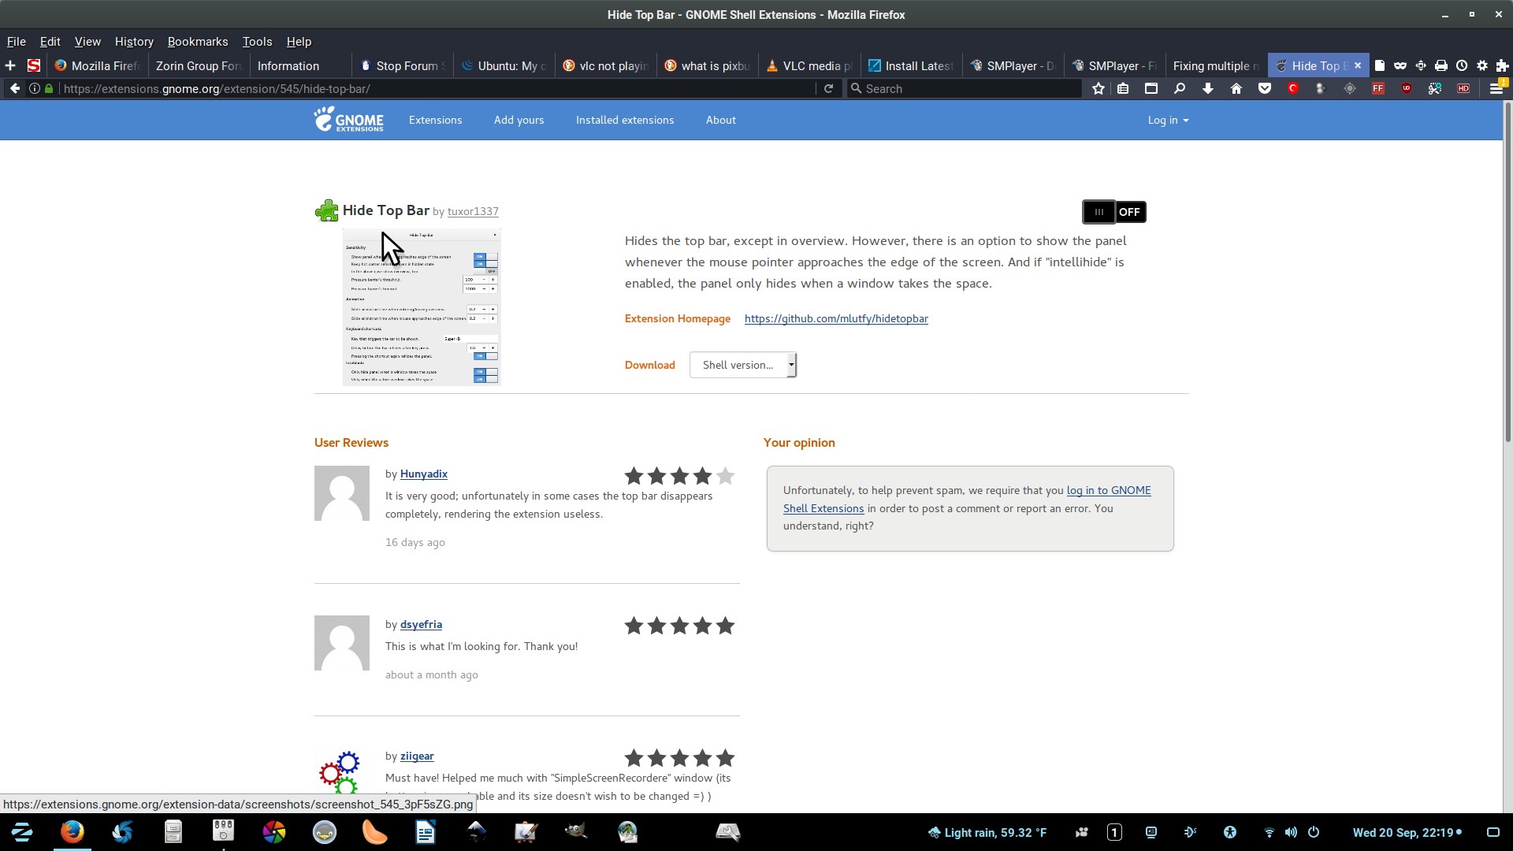
Task: Open the github hidetopbar homepage link
Action: (x=836, y=318)
